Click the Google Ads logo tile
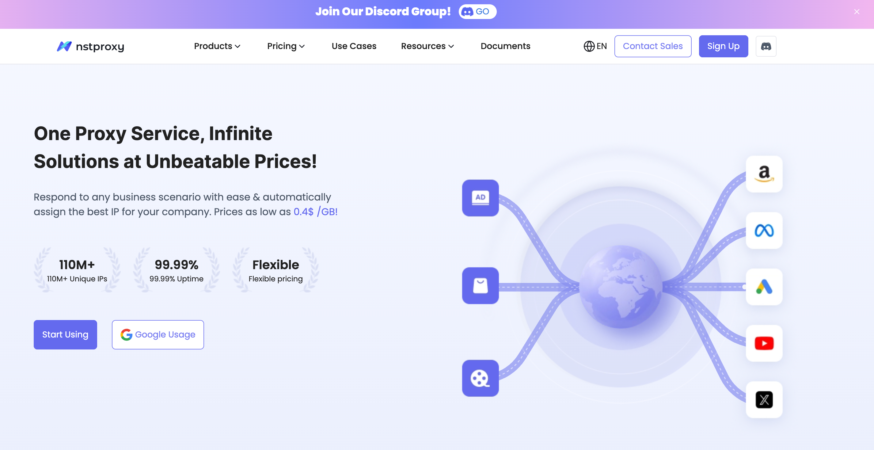The height and width of the screenshot is (450, 874). pyautogui.click(x=764, y=287)
